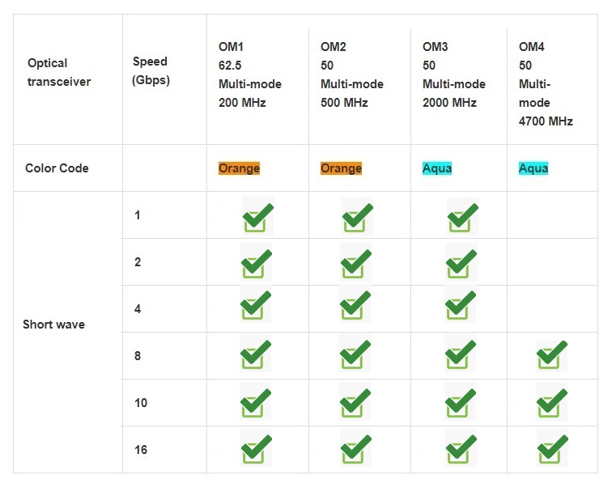Click the OM3 checkmark for speed 2

(461, 263)
